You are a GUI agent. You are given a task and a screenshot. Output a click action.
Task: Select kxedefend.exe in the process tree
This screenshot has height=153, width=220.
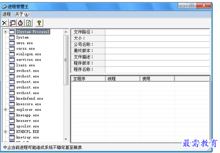point(29,99)
